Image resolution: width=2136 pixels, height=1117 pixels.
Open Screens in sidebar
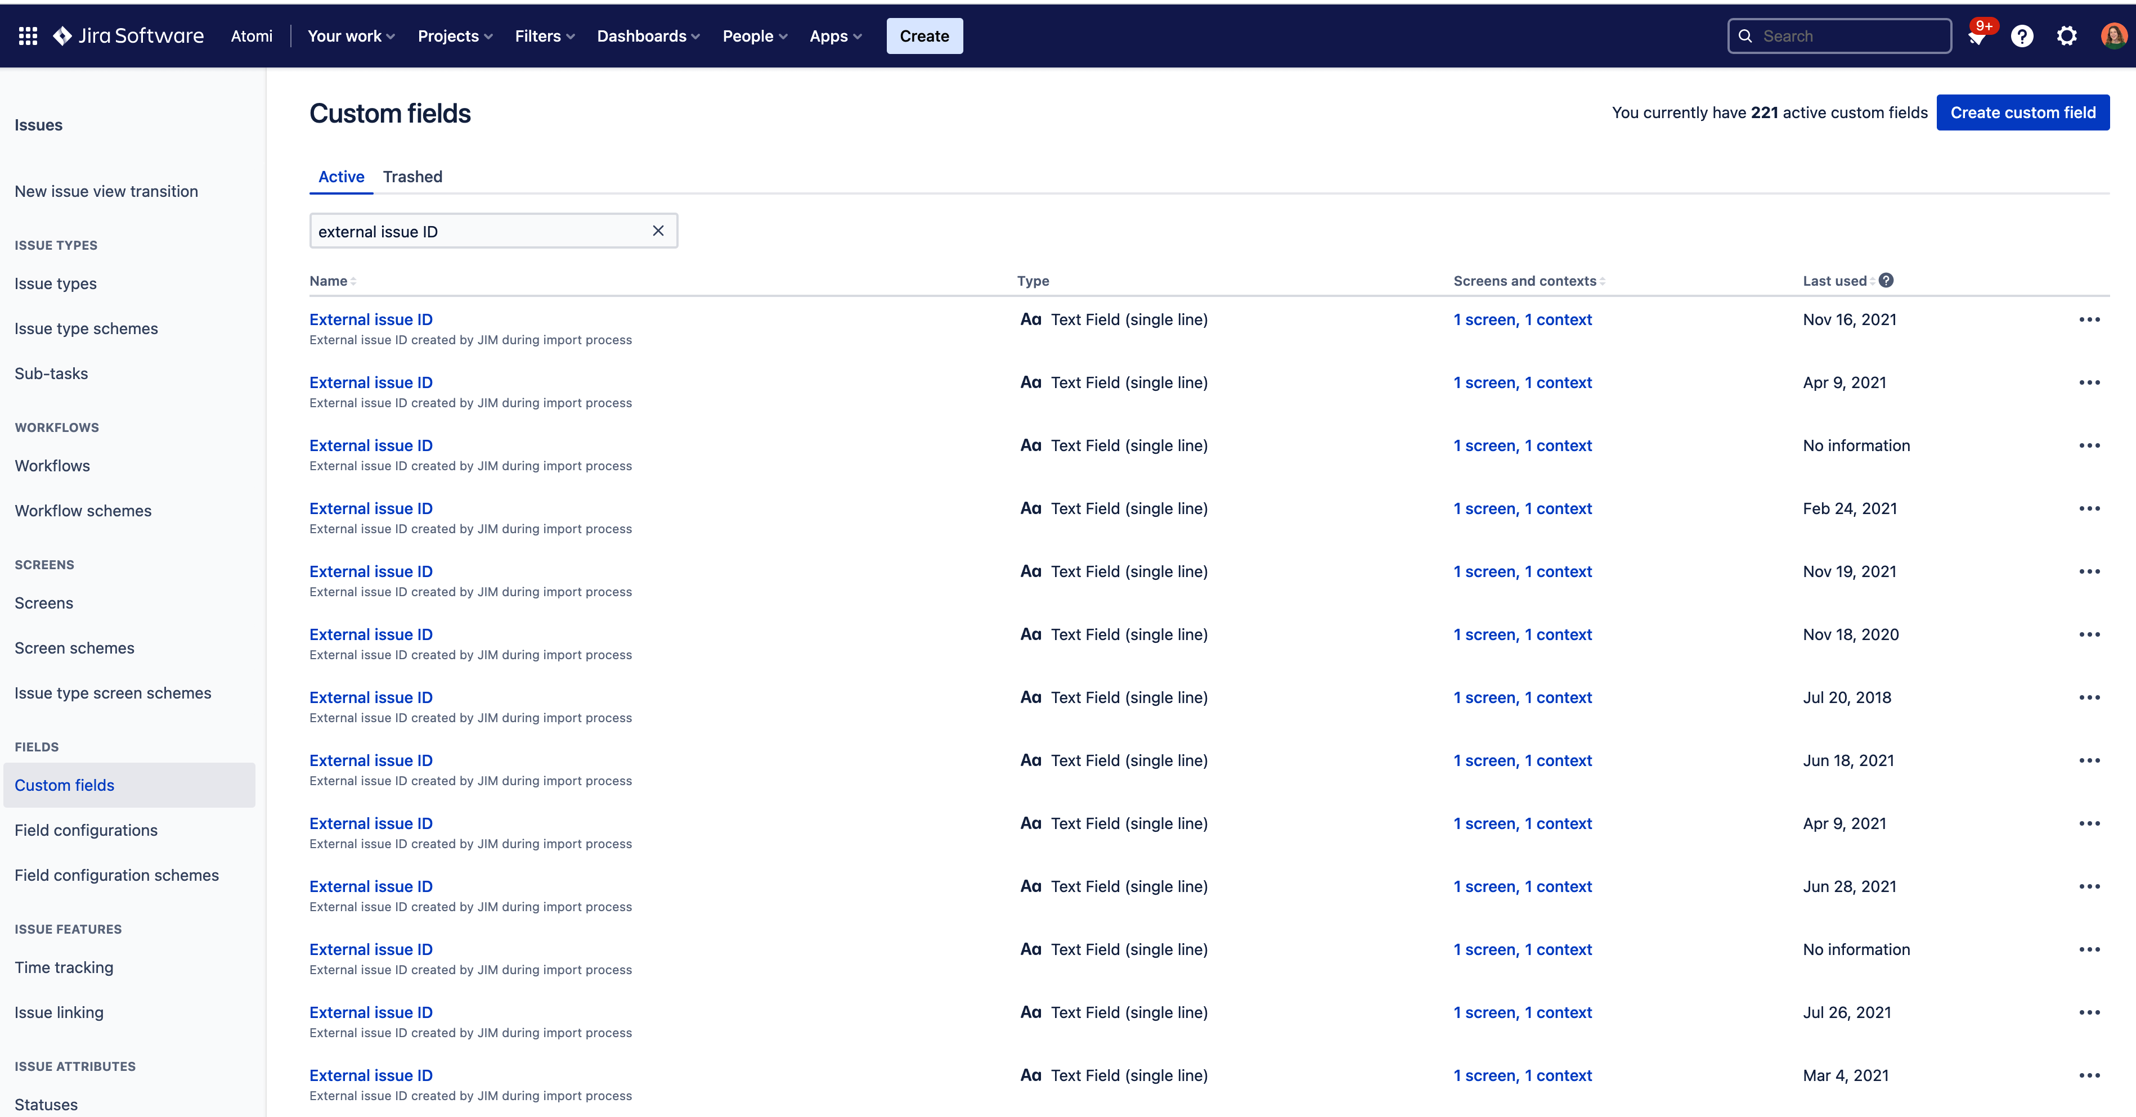[x=44, y=603]
